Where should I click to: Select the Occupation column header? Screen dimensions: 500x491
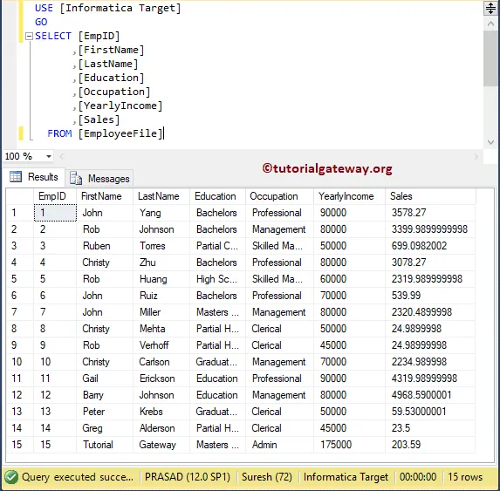[279, 196]
